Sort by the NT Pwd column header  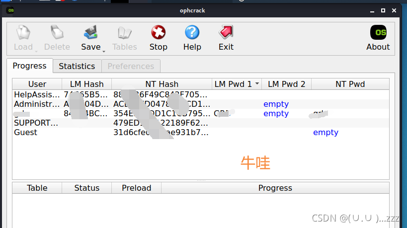(350, 84)
